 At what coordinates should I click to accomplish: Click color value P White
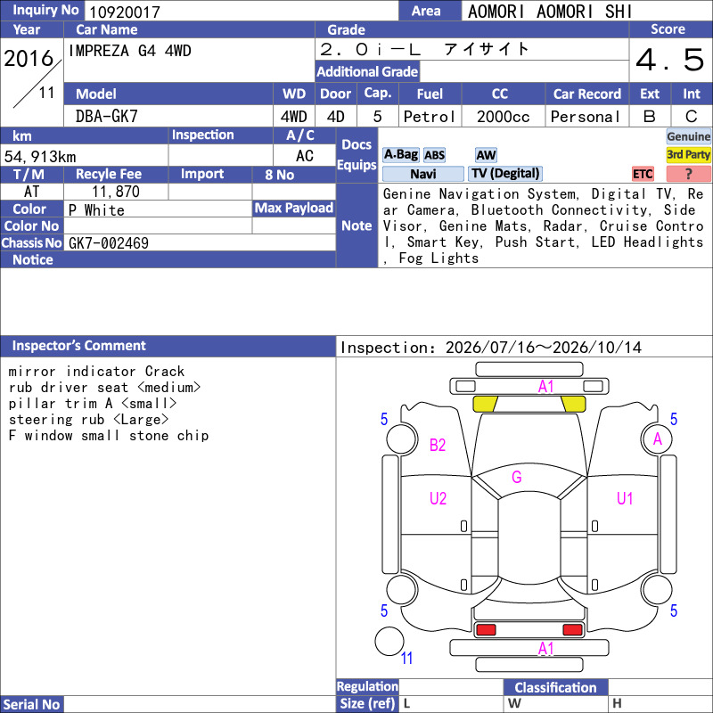pos(96,210)
